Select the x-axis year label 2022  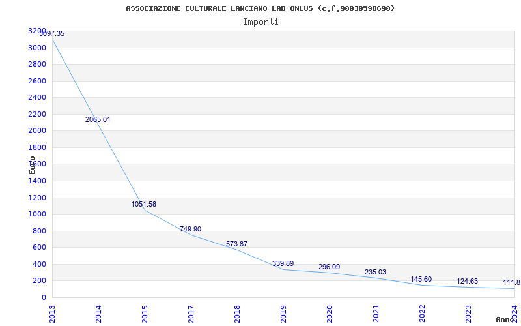point(421,314)
